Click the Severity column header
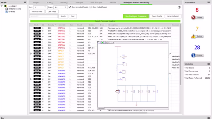Screen dimensions: 212x119 coord(62,25)
